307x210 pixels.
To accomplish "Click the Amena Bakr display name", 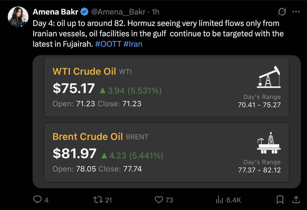I will pos(55,12).
